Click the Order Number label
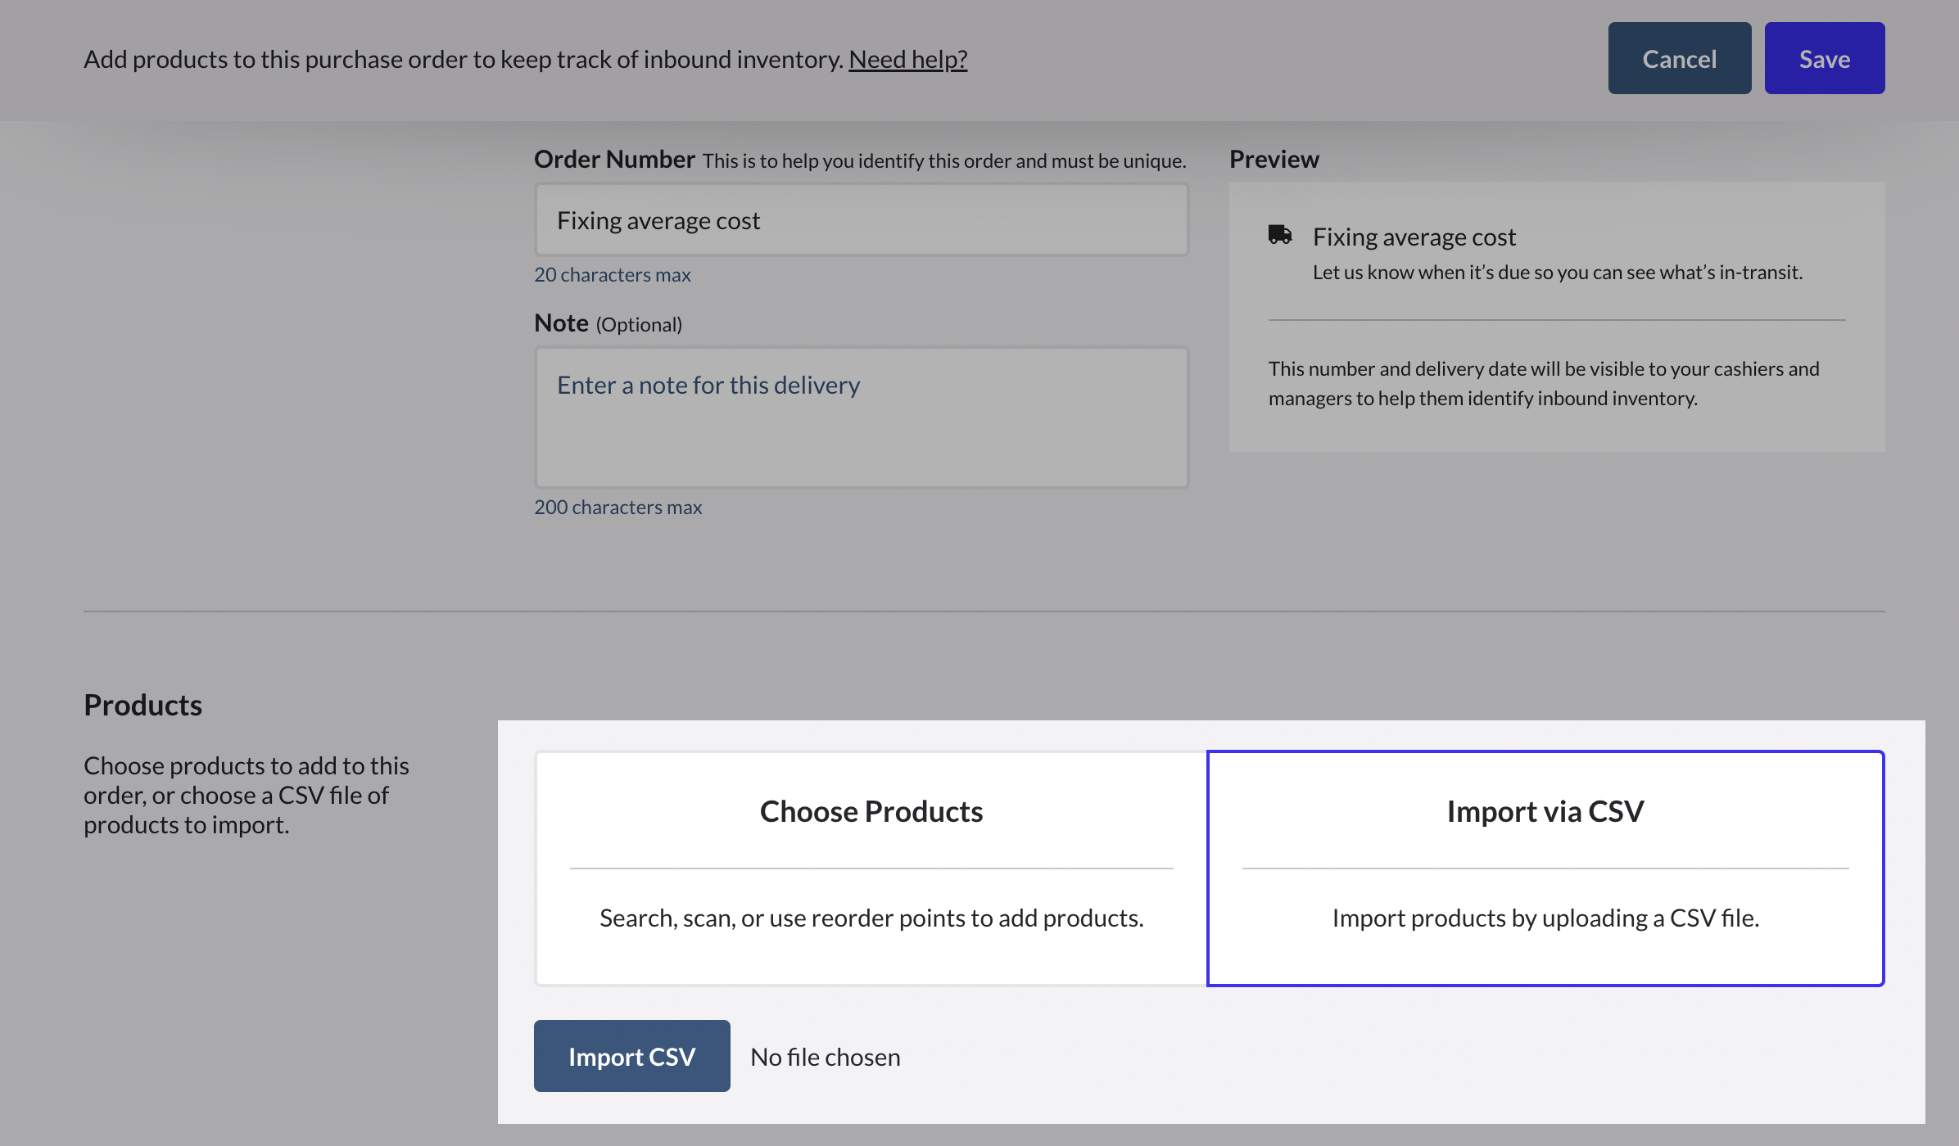The width and height of the screenshot is (1959, 1146). coord(614,159)
